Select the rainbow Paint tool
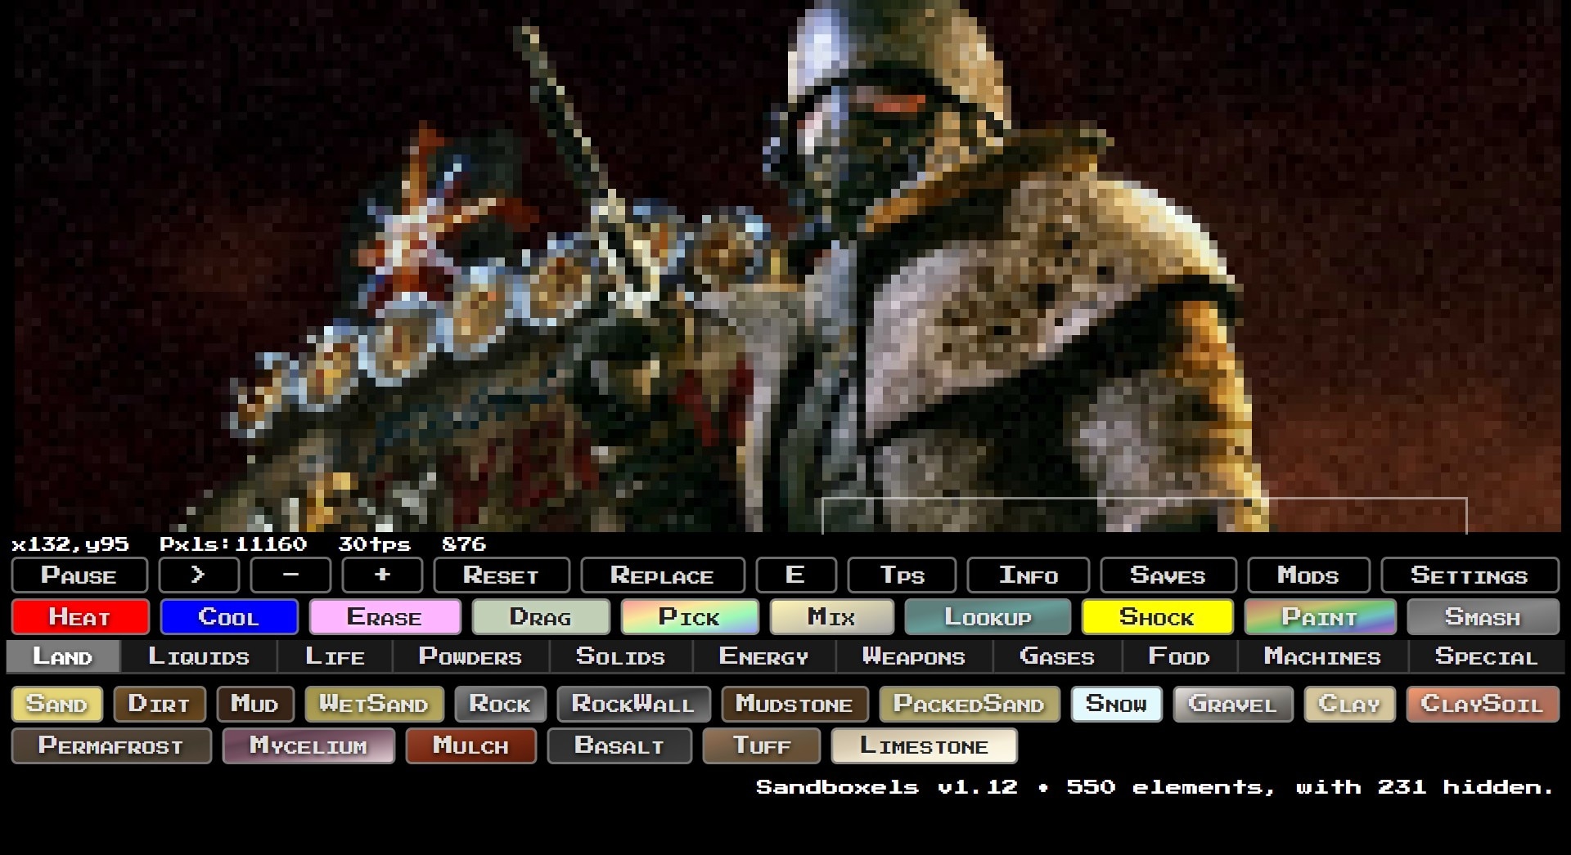Image resolution: width=1571 pixels, height=855 pixels. [1319, 617]
